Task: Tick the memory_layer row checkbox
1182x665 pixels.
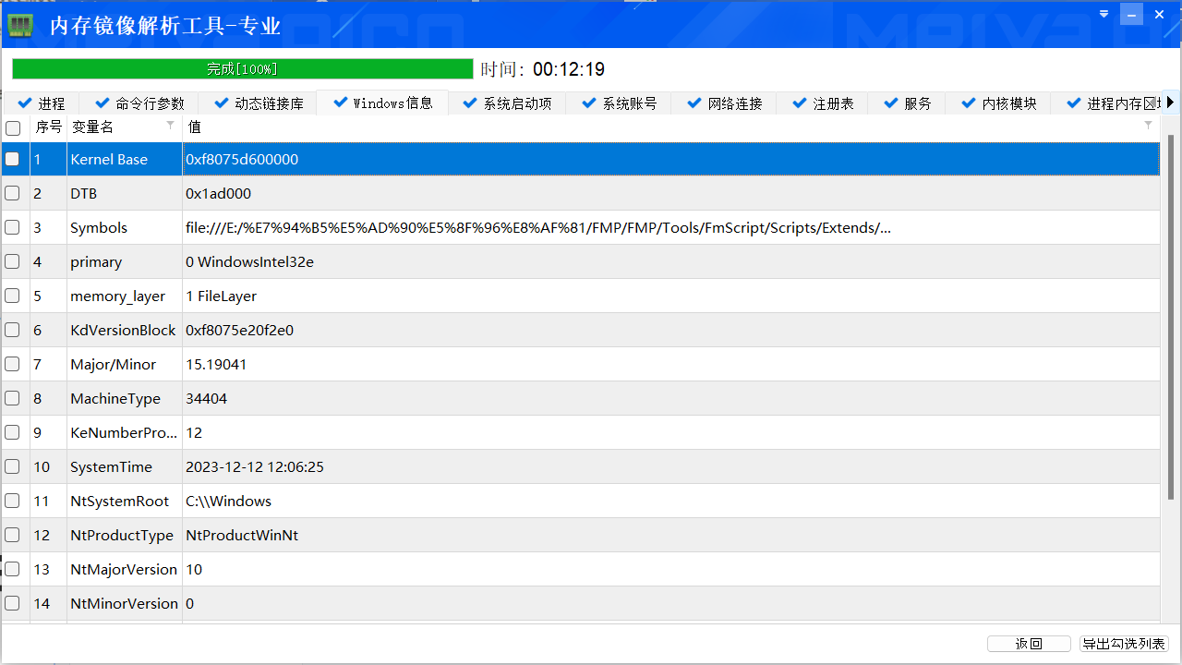Action: click(12, 296)
